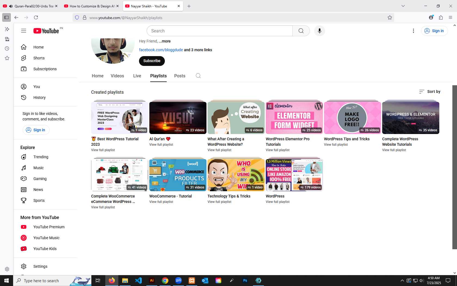Viewport: 457px width, 286px height.
Task: Open Firefox sidebar history clock icon
Action: click(x=7, y=48)
